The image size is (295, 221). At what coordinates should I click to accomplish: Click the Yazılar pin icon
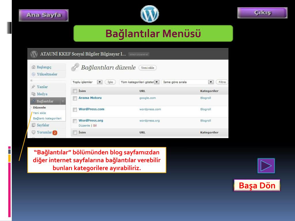coord(33,87)
